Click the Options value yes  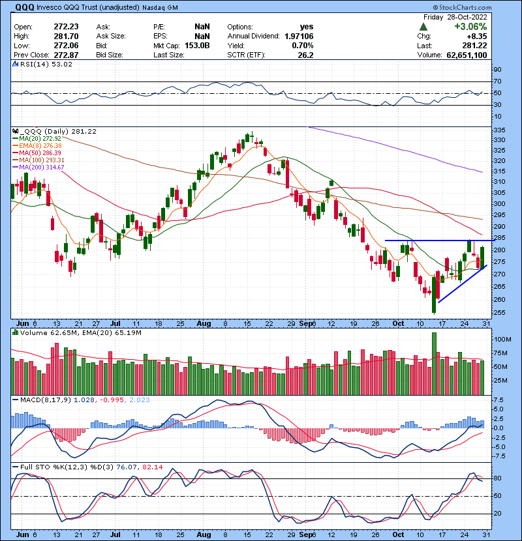[x=307, y=27]
